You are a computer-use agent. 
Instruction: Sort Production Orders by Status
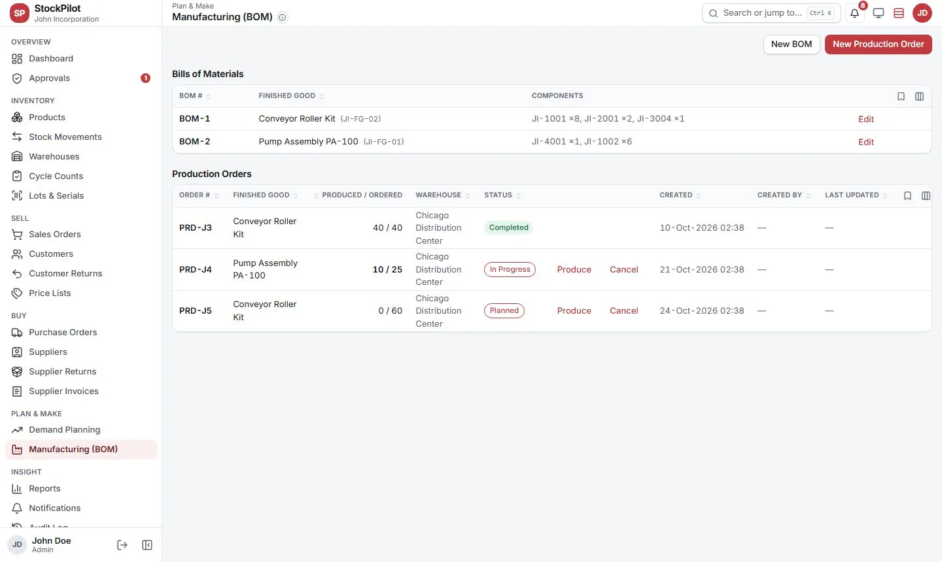pos(502,195)
